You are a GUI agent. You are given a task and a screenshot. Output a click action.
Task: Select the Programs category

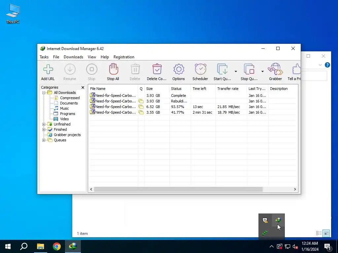click(67, 114)
